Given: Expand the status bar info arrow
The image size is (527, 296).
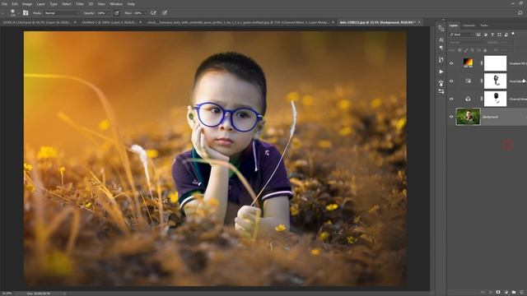Looking at the screenshot, I should click(64, 294).
